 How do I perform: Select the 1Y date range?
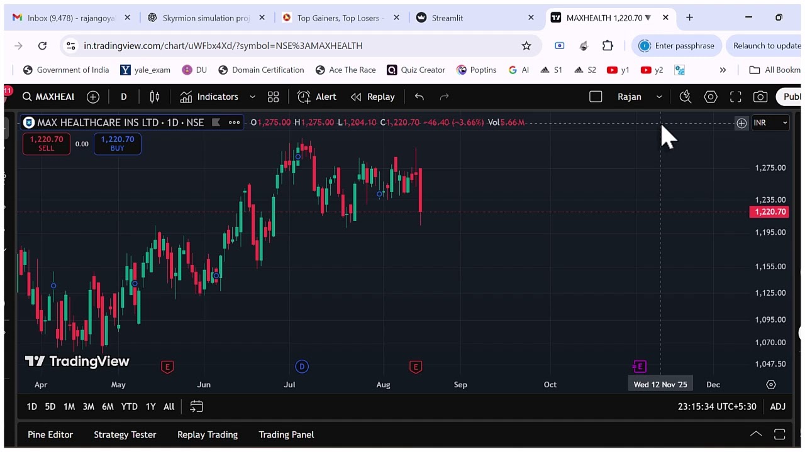(x=150, y=407)
